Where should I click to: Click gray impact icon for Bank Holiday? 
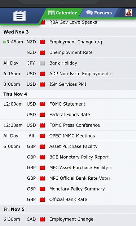[x=43, y=63]
